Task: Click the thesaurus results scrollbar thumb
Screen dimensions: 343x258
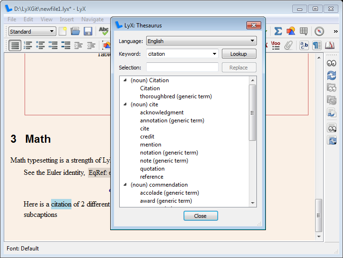Action: pos(253,113)
